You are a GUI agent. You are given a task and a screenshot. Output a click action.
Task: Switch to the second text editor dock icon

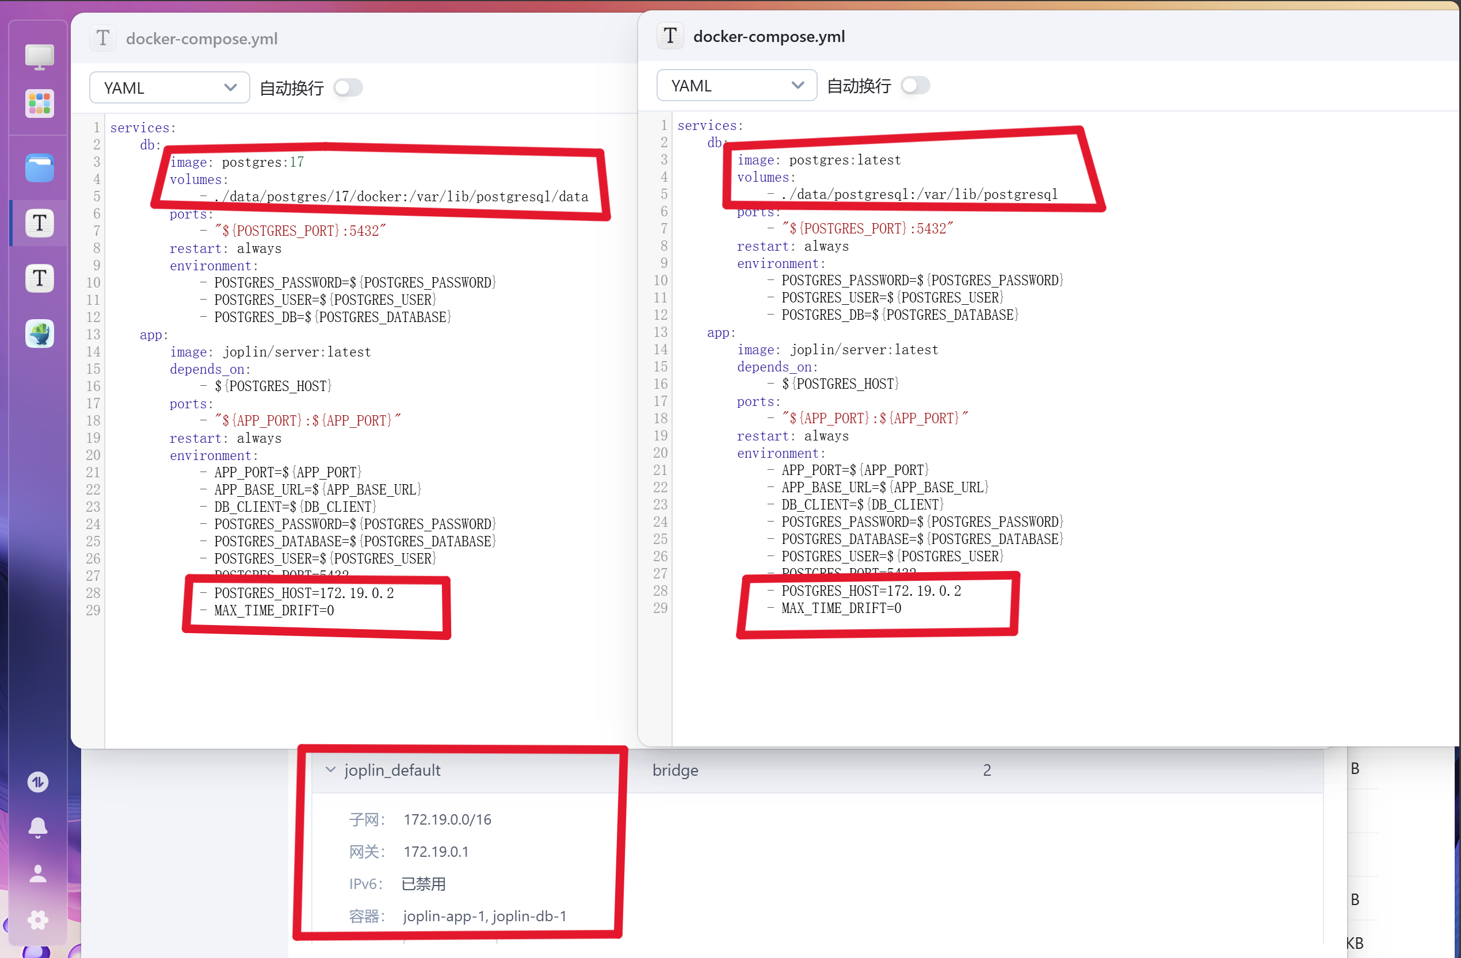(39, 278)
